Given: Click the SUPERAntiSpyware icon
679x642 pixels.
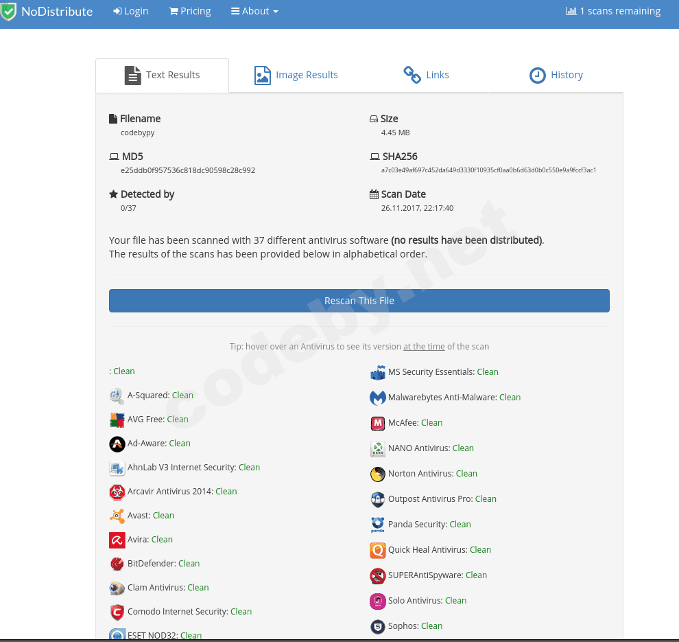Looking at the screenshot, I should [x=378, y=575].
